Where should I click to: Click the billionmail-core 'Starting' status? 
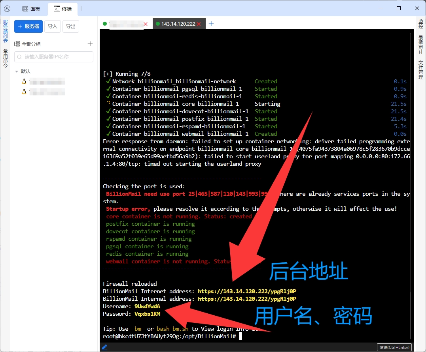267,104
